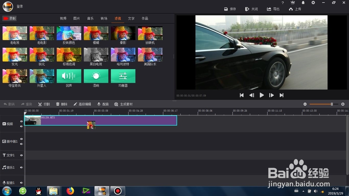The height and width of the screenshot is (196, 349).
Task: Select the 回声 echo audio effect
Action: pyautogui.click(x=69, y=76)
